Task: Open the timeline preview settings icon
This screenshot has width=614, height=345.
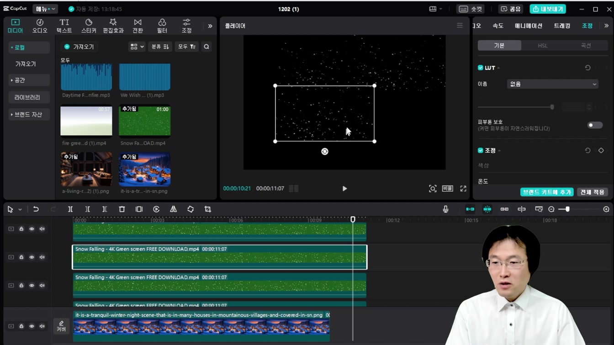Action: 539,209
